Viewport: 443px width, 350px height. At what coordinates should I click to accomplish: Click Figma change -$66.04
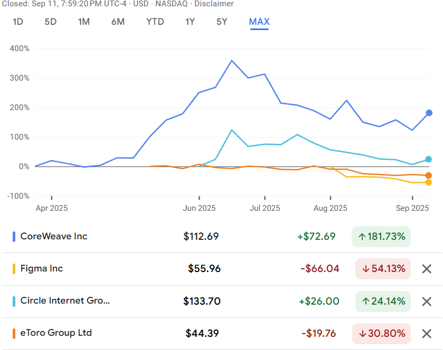click(x=320, y=268)
